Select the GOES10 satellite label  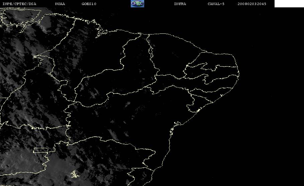(89, 4)
